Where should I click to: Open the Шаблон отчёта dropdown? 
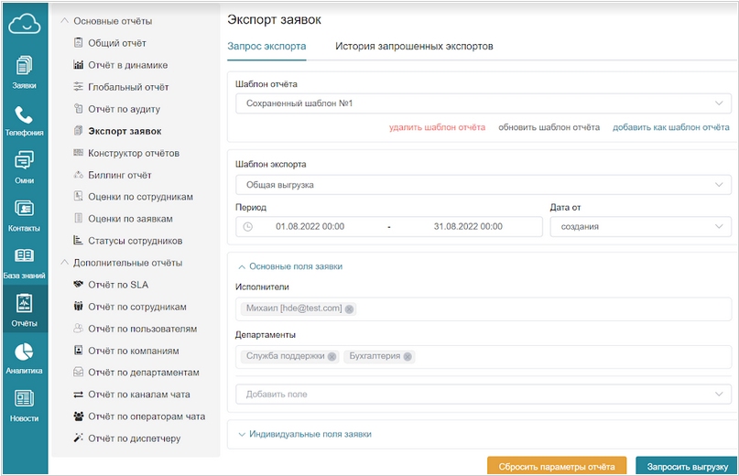[x=484, y=103]
